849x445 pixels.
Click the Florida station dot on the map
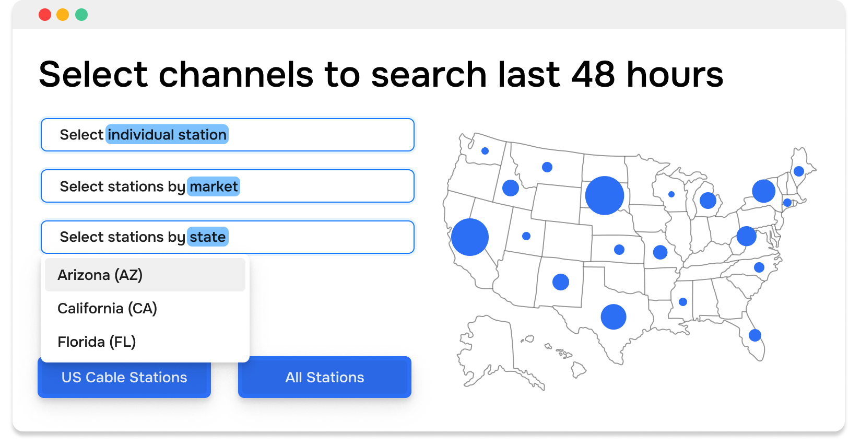tap(755, 335)
